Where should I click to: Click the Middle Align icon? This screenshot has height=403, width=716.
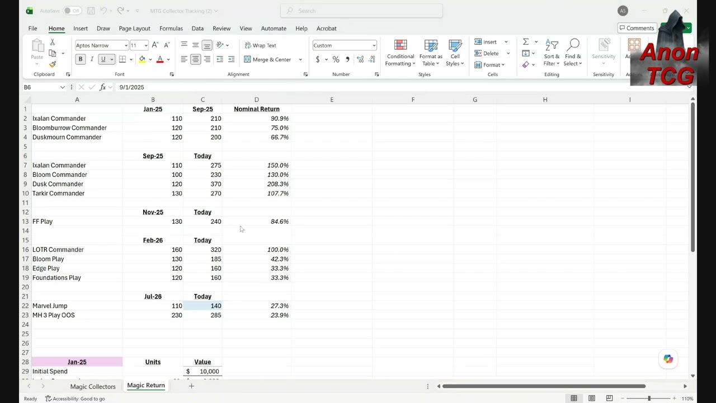(x=195, y=45)
